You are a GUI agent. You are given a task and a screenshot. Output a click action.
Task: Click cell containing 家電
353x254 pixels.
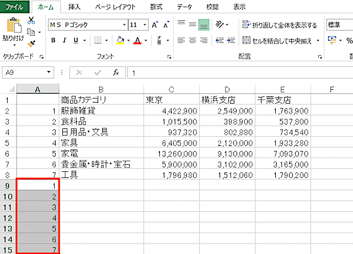(101, 154)
